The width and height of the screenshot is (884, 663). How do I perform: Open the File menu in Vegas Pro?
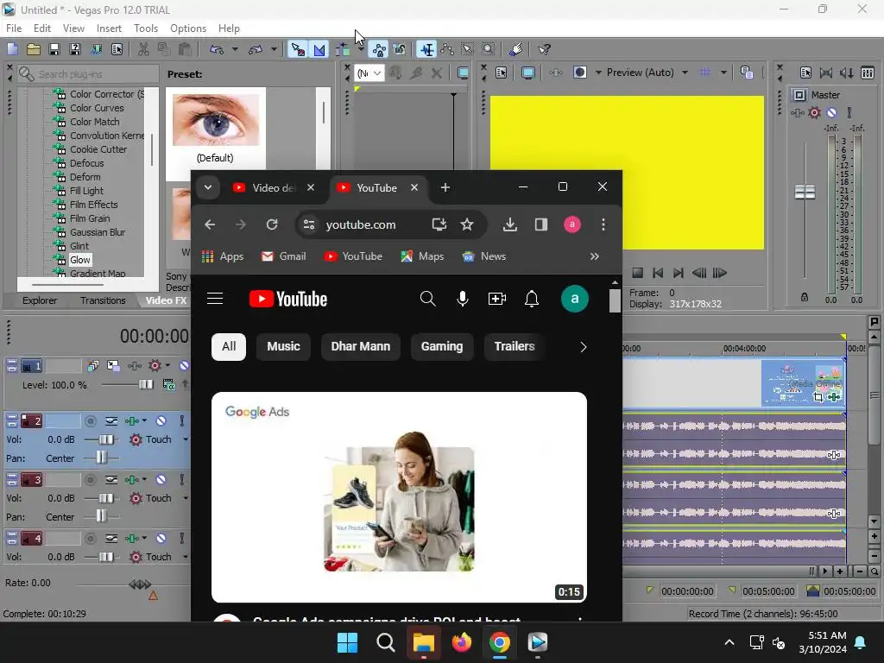[14, 28]
